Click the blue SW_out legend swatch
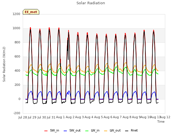This screenshot has width=182, height=136. pos(65,131)
